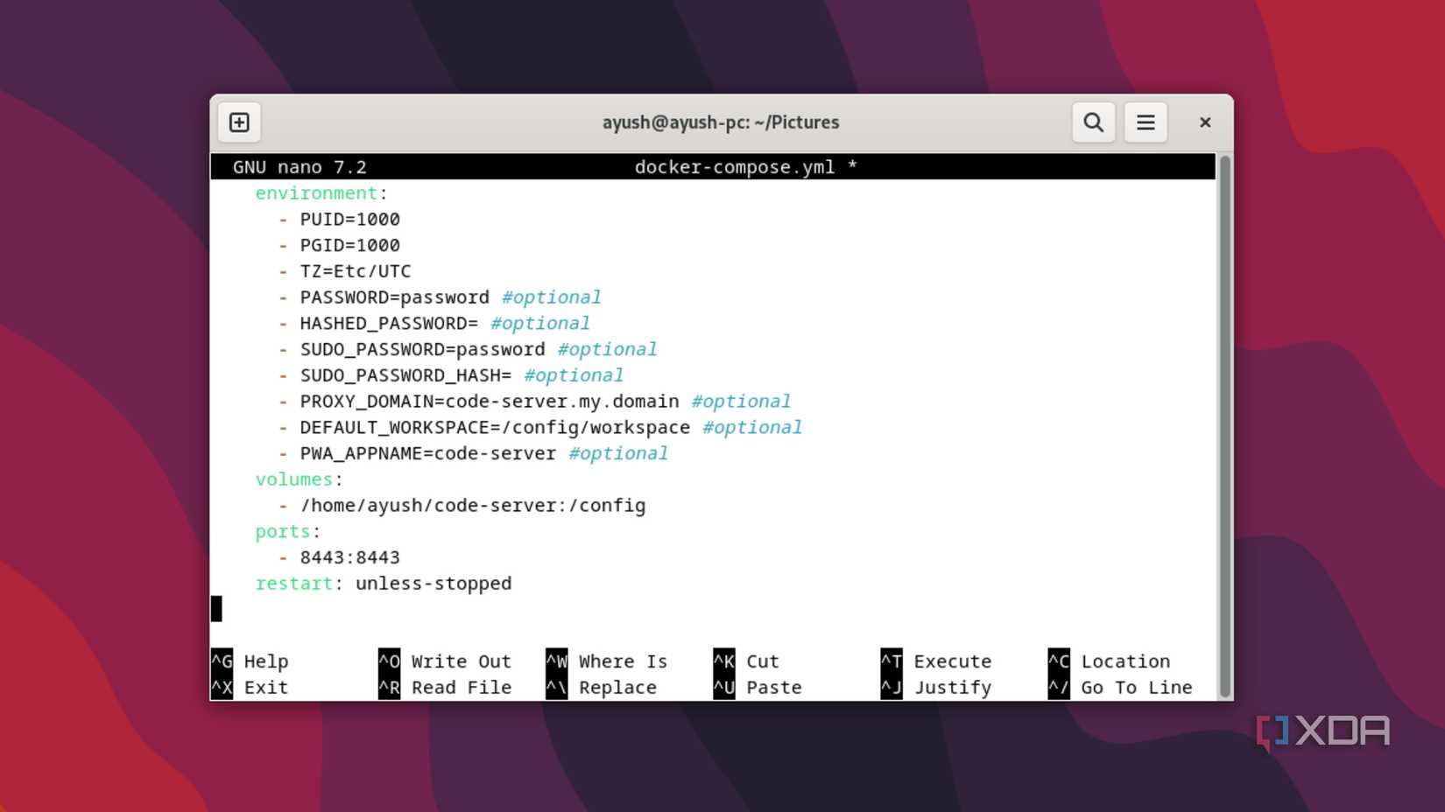Click the ayush@ayush-pc window title
The height and width of the screenshot is (812, 1445).
[x=720, y=122]
